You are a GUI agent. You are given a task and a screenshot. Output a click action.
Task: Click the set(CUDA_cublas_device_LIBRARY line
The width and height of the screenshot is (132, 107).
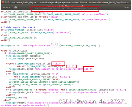point(44,82)
